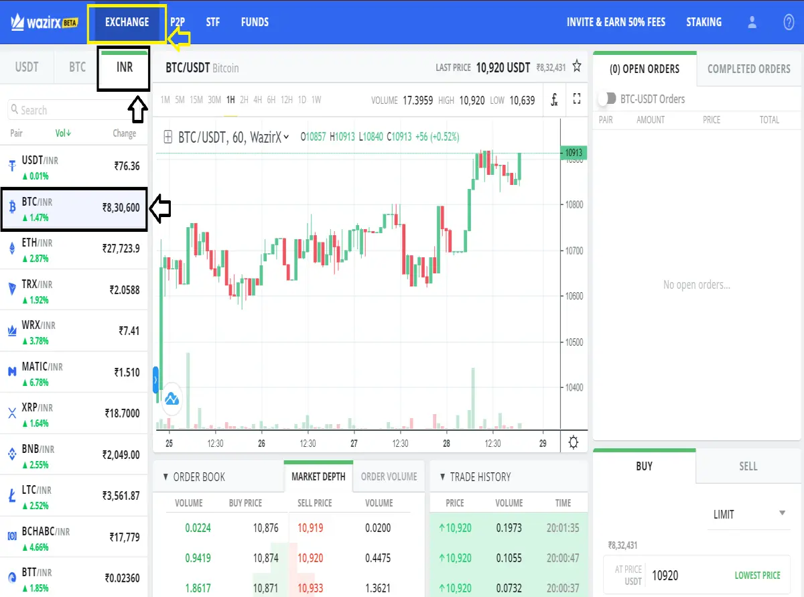Screen dimensions: 804x597
Task: Show the ORDER VOLUME tab
Action: point(389,476)
